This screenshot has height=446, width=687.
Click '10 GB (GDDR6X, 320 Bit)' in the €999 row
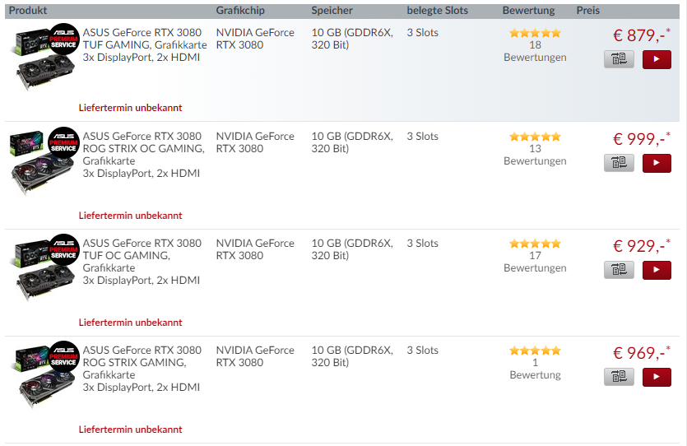point(352,142)
